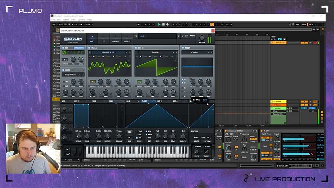Click the Ableton transport Stop button

tap(163, 24)
